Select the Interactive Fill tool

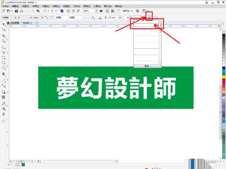4,109
